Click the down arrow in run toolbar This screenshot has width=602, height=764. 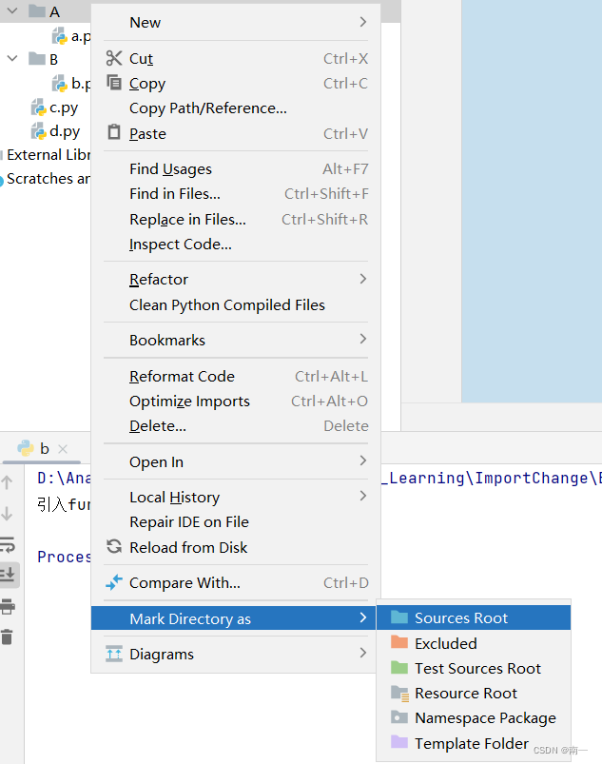[7, 513]
